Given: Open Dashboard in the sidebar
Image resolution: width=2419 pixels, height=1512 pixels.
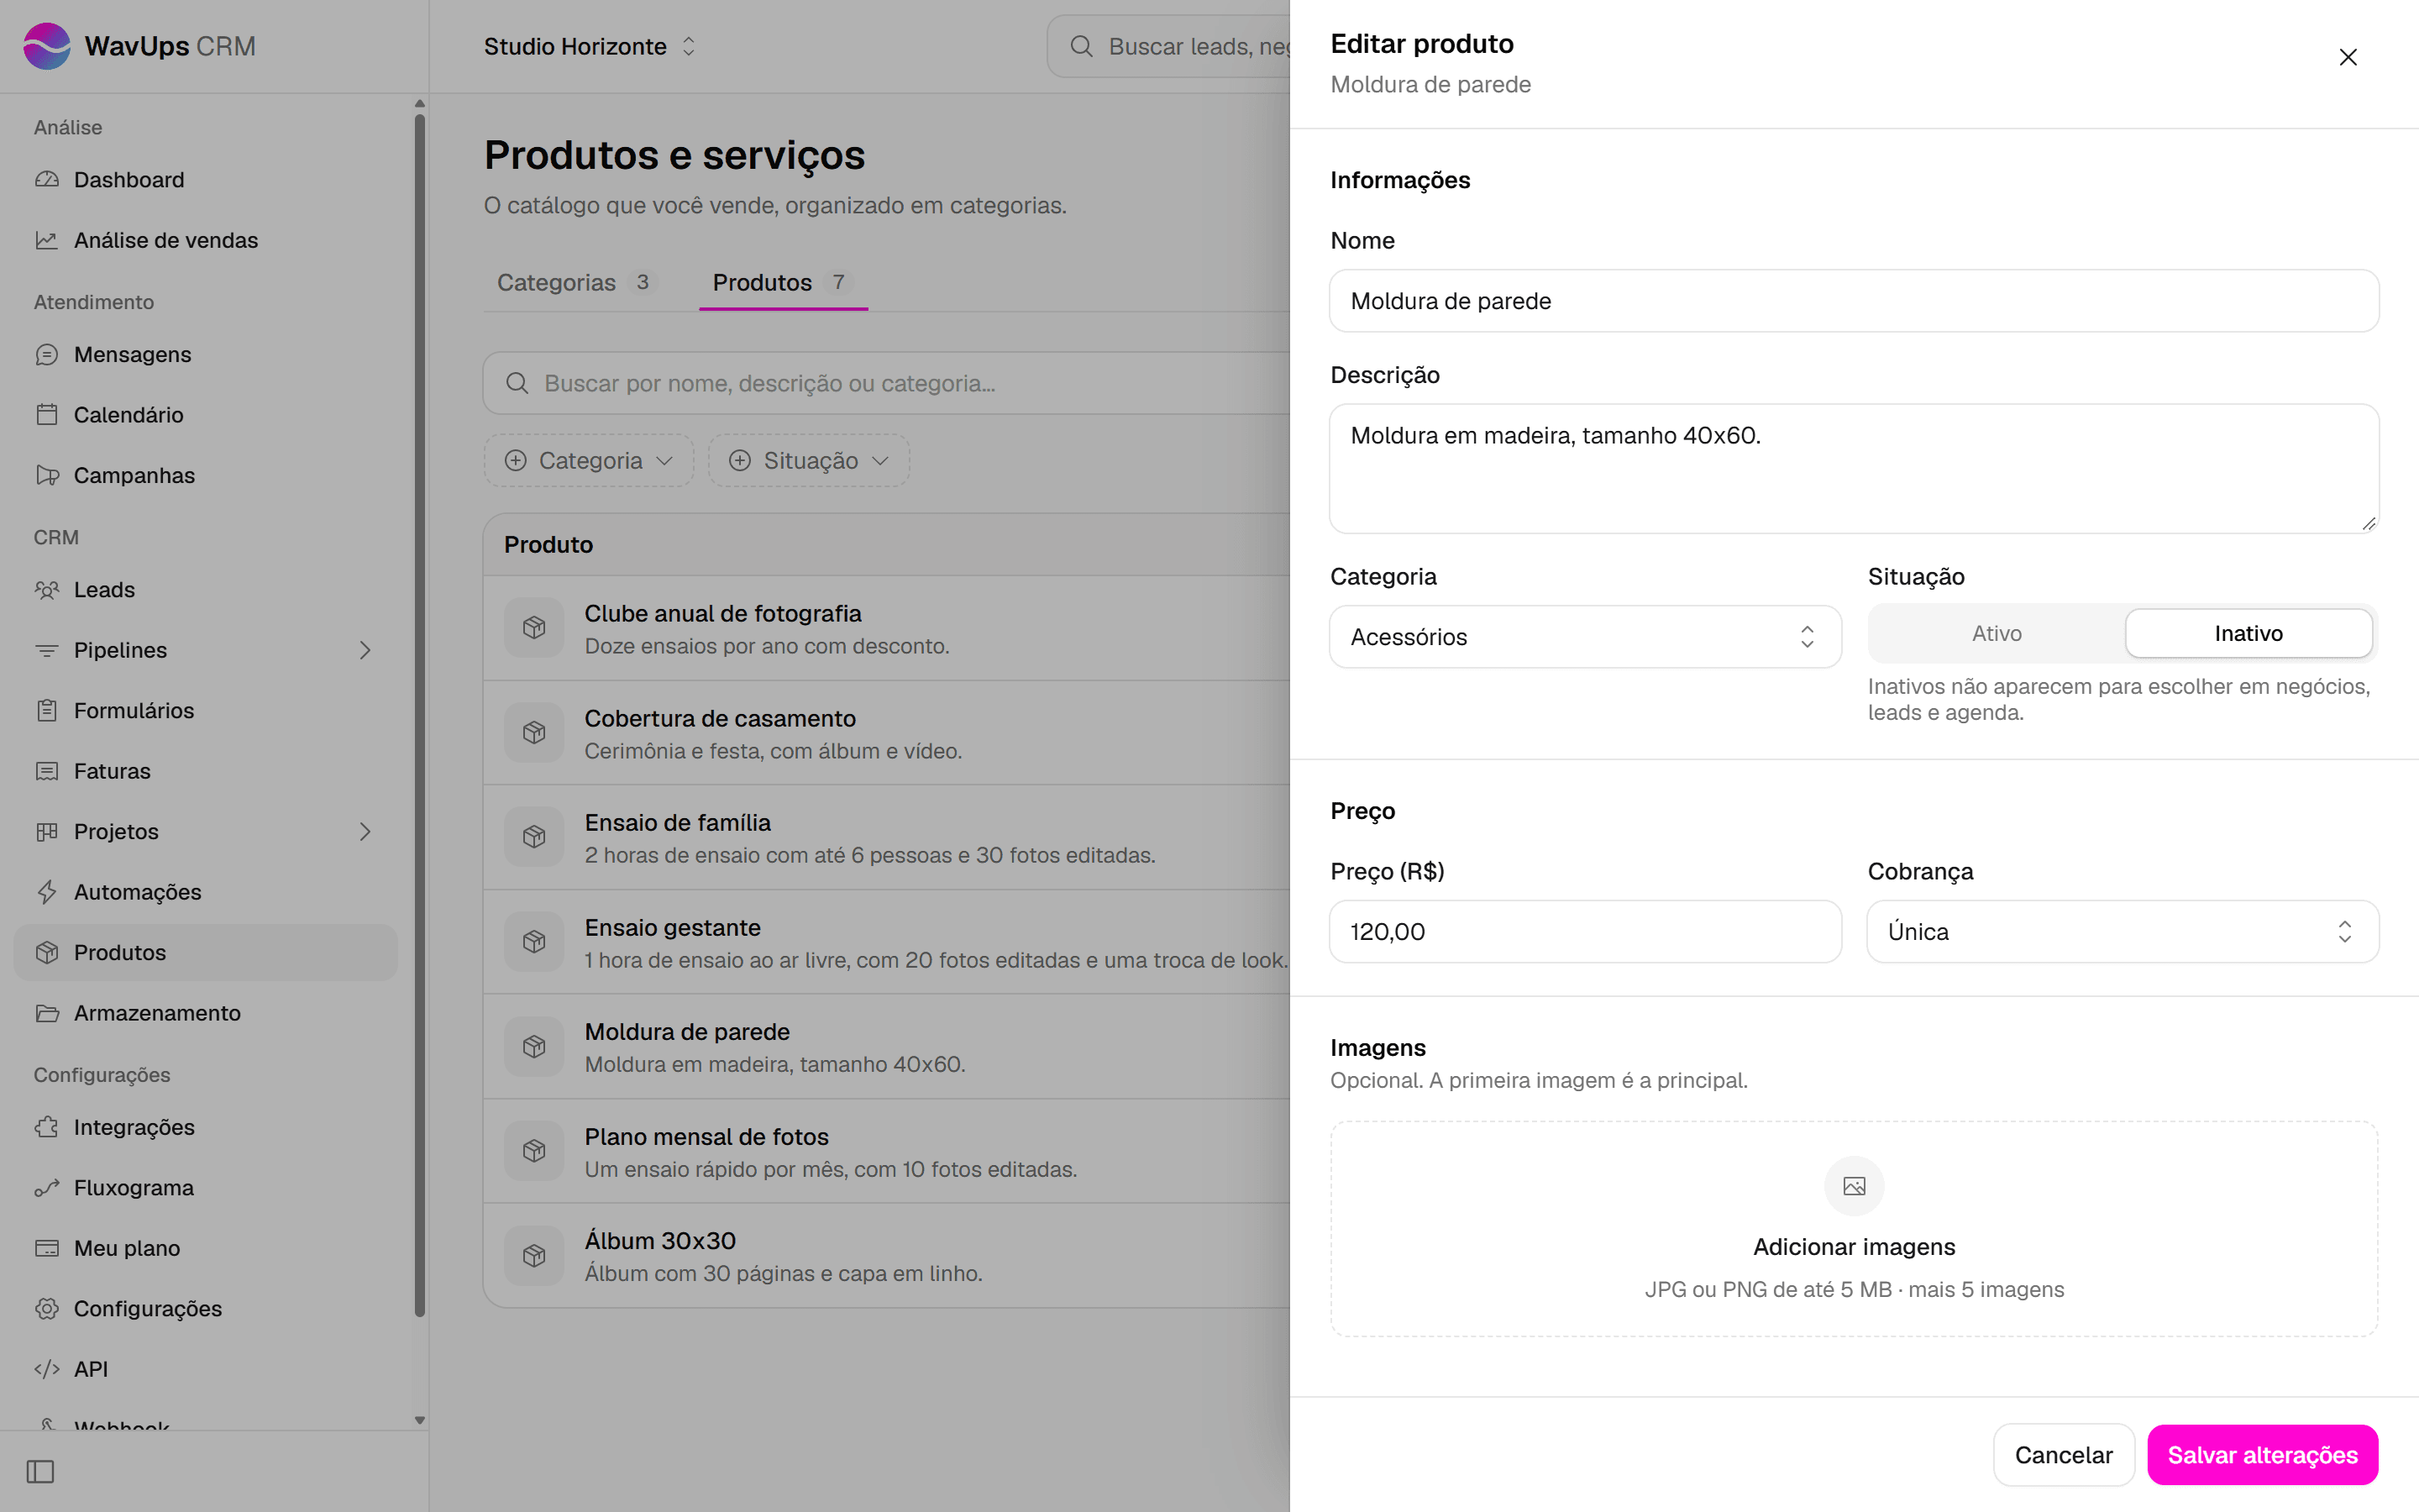Looking at the screenshot, I should (205, 180).
